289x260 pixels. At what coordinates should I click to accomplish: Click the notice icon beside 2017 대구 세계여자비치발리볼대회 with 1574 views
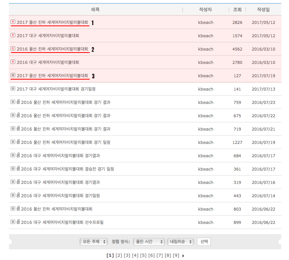[x=13, y=35]
